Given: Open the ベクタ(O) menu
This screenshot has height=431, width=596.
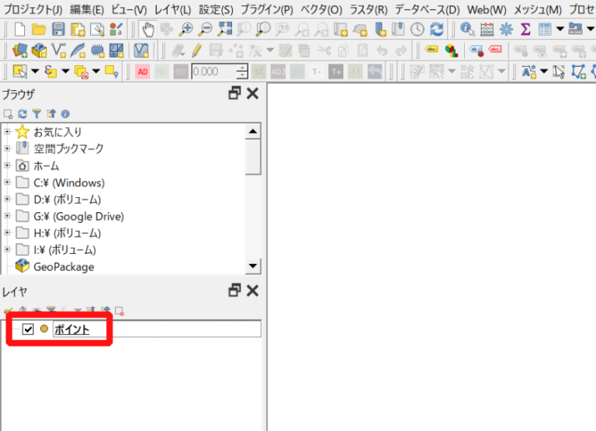Looking at the screenshot, I should point(322,9).
